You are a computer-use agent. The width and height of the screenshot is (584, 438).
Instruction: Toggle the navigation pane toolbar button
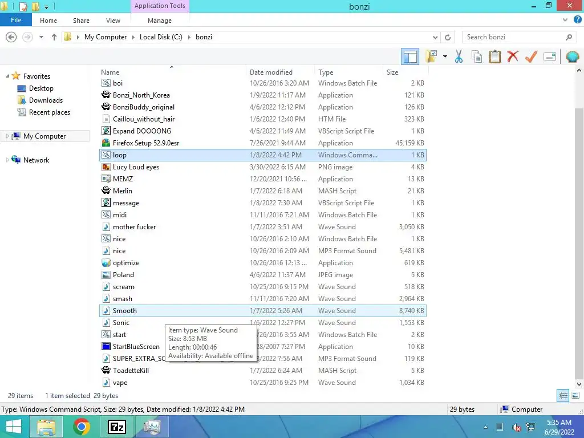coord(410,56)
